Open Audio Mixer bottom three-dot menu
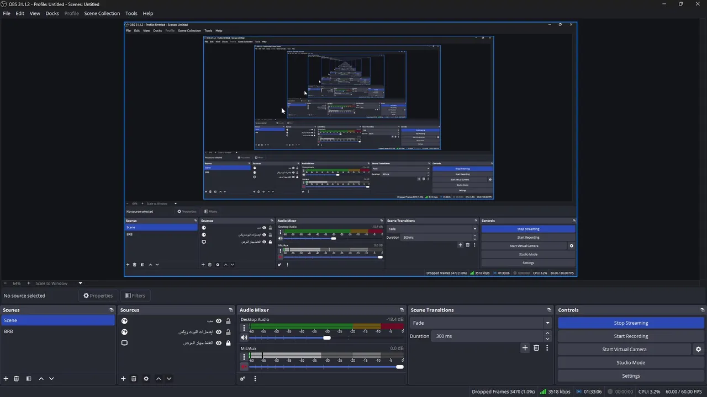Screen dimensions: 707x397 255,379
